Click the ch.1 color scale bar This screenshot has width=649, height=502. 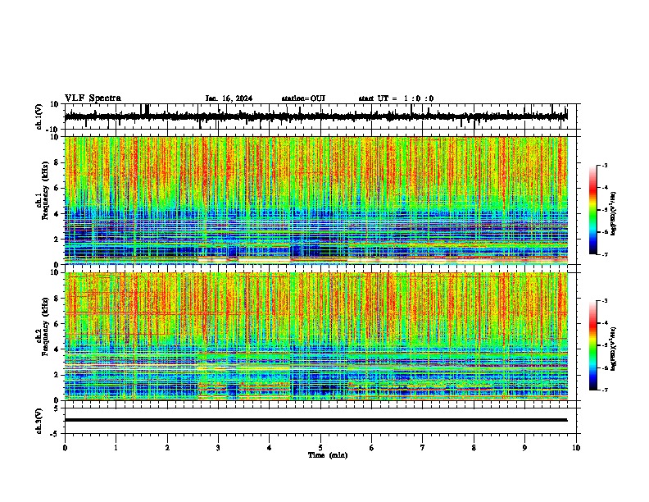point(592,210)
